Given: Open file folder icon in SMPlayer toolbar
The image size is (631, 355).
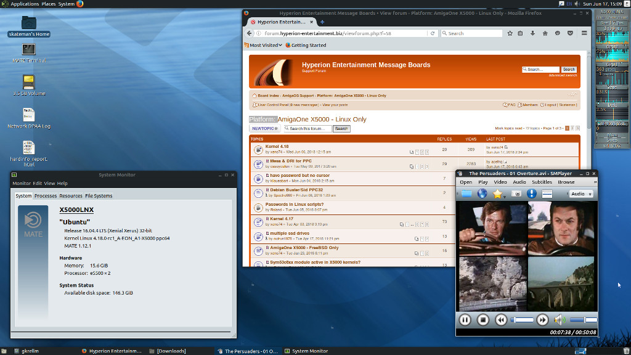Looking at the screenshot, I should pyautogui.click(x=466, y=194).
